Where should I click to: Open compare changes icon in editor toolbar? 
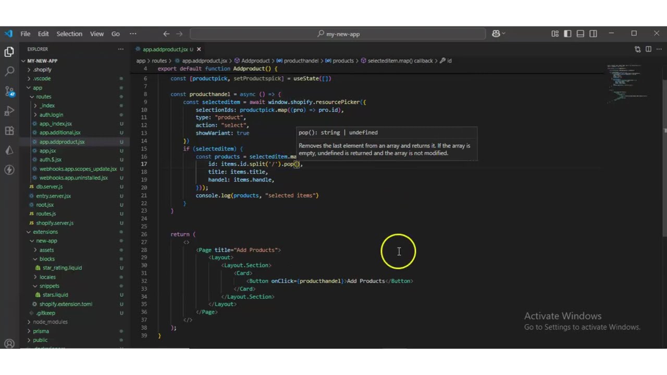point(637,49)
